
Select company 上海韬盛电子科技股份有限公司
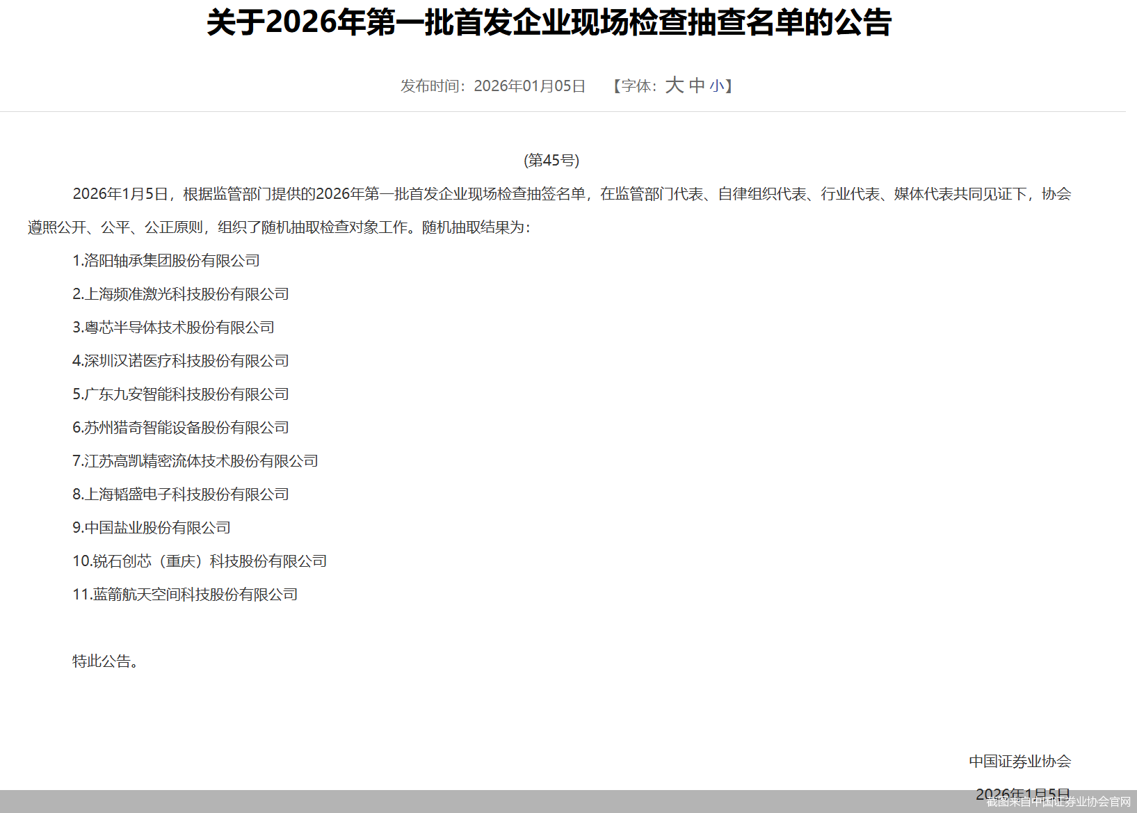[x=181, y=494]
